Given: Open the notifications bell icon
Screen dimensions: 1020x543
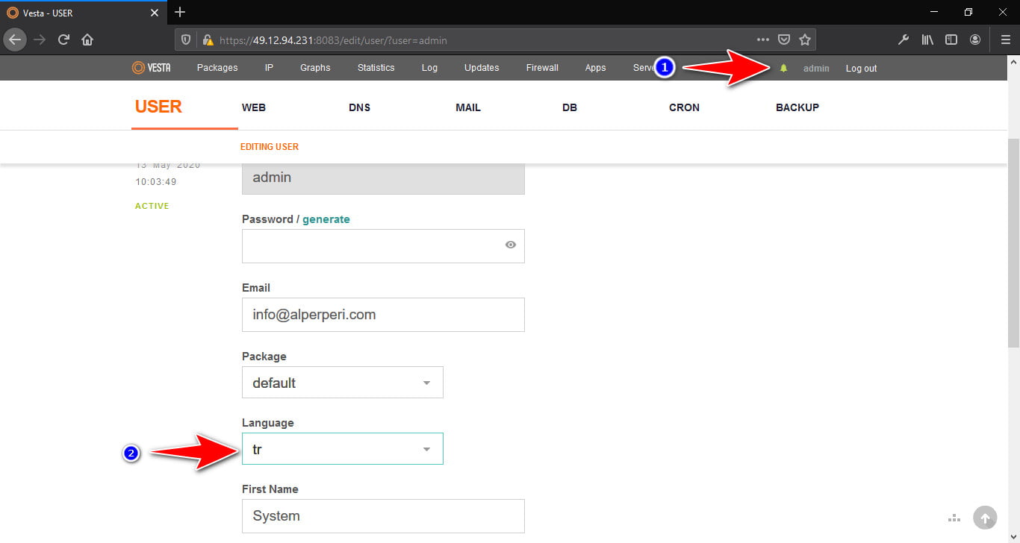Looking at the screenshot, I should click(783, 68).
